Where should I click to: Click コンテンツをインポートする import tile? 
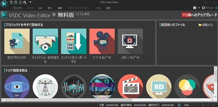point(74,41)
